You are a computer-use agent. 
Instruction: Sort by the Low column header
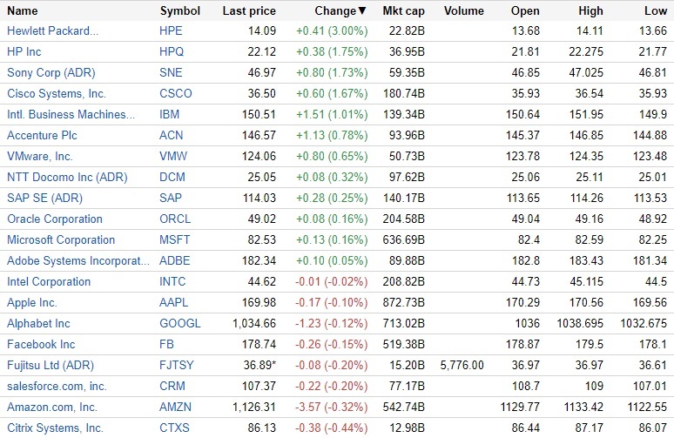point(657,11)
